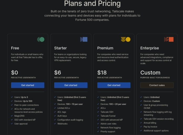
Task: Click the checkmark next to Annual billing
Action: 141,122
